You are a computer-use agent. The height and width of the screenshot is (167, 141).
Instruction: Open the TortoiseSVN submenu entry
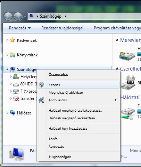tap(78, 100)
